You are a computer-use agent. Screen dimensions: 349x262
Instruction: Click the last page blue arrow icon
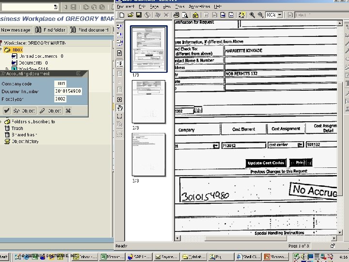231,15
